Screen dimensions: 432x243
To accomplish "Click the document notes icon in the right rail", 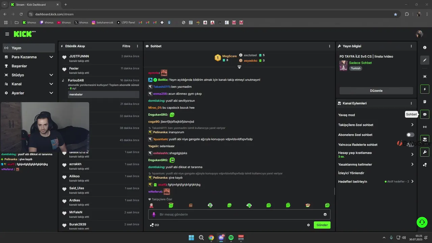I will [425, 102].
